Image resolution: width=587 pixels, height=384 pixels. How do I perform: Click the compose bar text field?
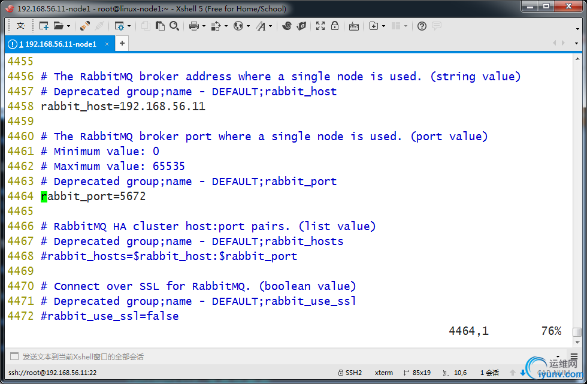point(281,356)
